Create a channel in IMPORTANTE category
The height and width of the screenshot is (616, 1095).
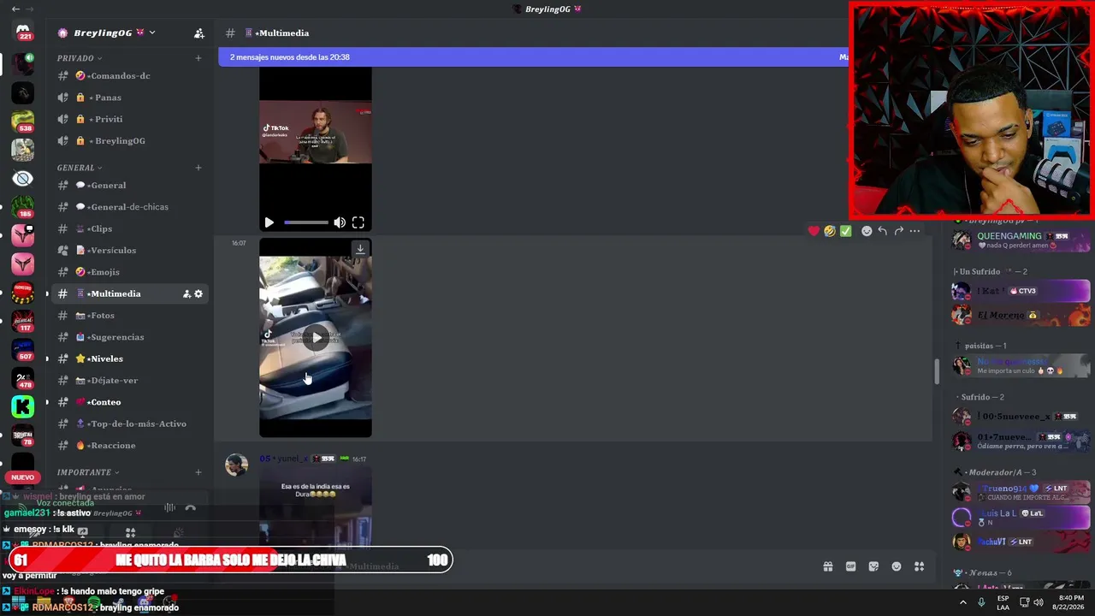coord(198,472)
